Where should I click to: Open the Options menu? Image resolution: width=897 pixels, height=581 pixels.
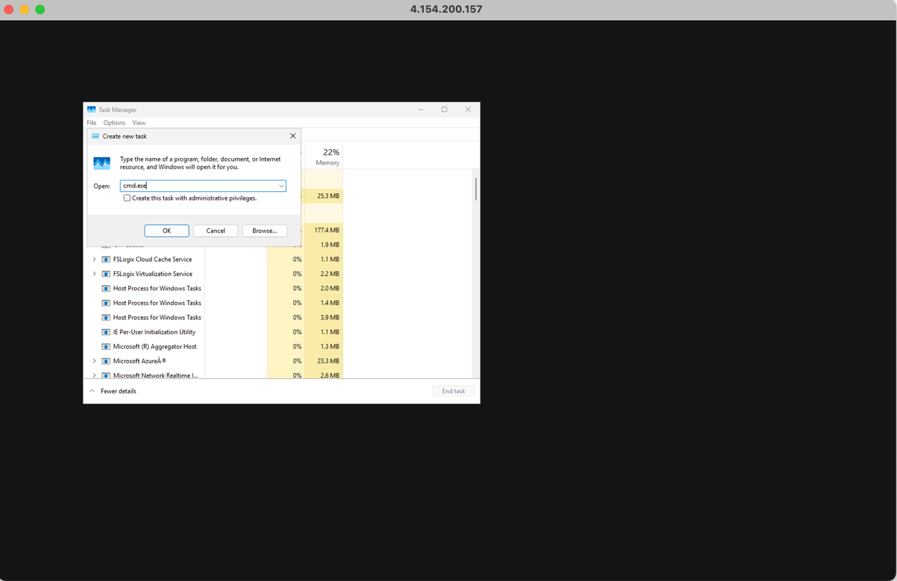point(114,122)
